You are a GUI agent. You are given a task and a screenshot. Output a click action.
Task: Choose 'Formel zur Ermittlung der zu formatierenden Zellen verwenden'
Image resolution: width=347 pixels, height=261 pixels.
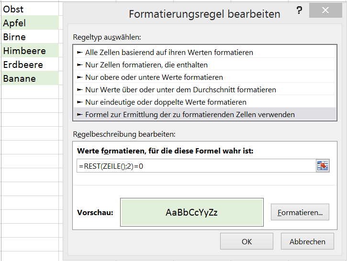205,114
